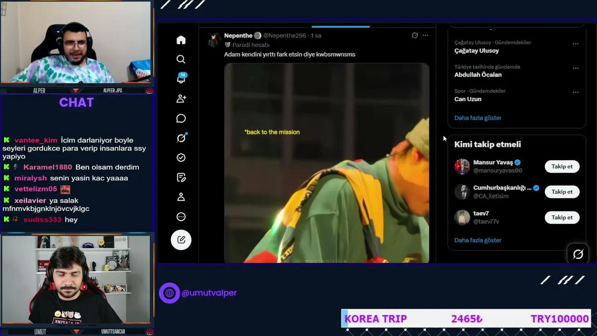Viewport: 597px width, 336px height.
Task: Click Nepenthe's profile avatar
Action: point(215,40)
